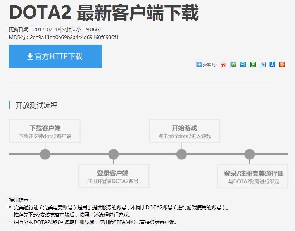295x231 pixels.
Task: Click the 推荐先下载/安装完客户端后 line
Action: tap(72, 215)
